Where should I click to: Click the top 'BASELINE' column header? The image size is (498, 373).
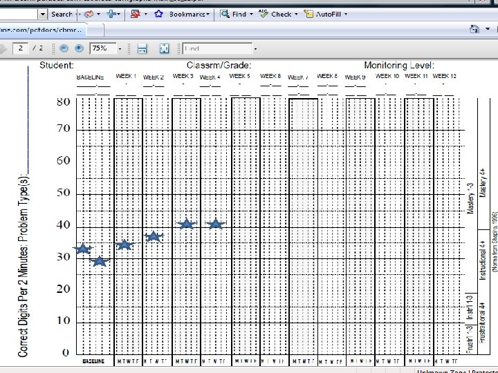pyautogui.click(x=90, y=77)
